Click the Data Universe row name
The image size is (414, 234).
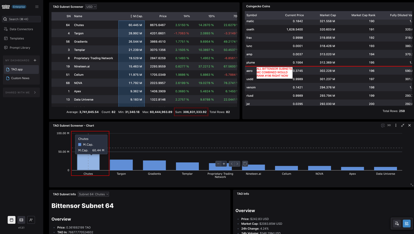point(83,100)
